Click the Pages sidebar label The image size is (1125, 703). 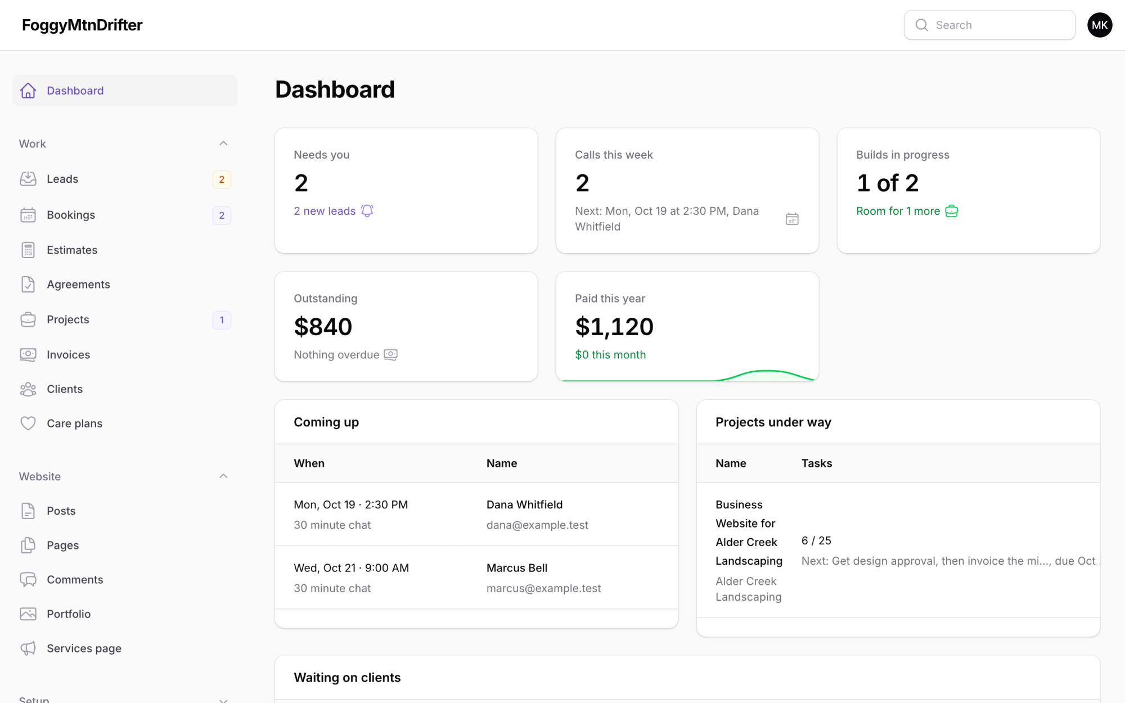[62, 545]
